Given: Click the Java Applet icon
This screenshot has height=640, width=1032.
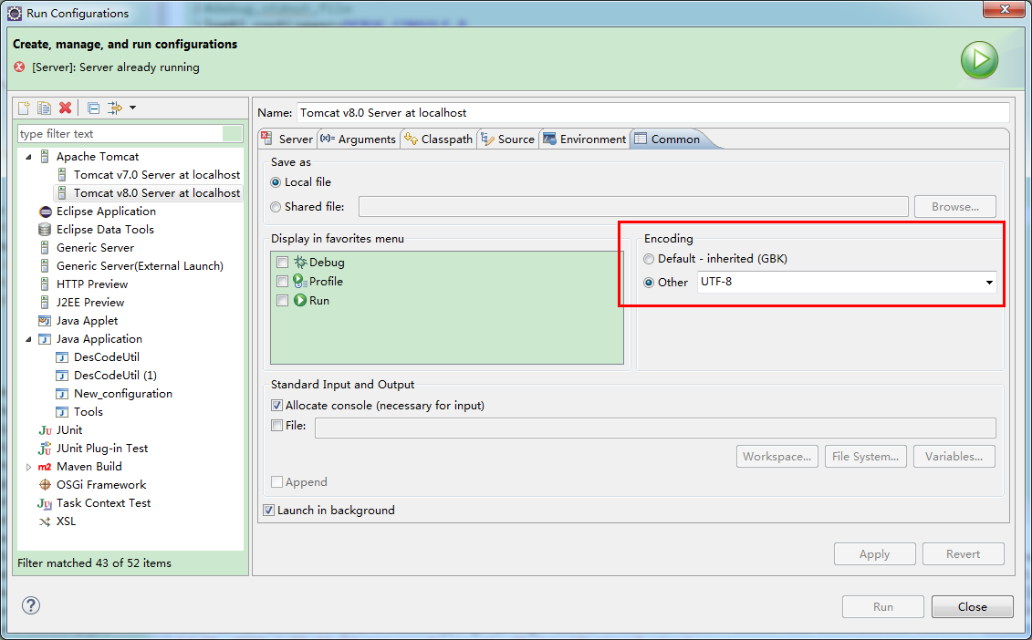Looking at the screenshot, I should (x=45, y=321).
